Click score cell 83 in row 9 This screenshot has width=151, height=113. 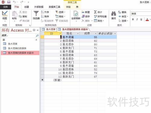point(88,66)
